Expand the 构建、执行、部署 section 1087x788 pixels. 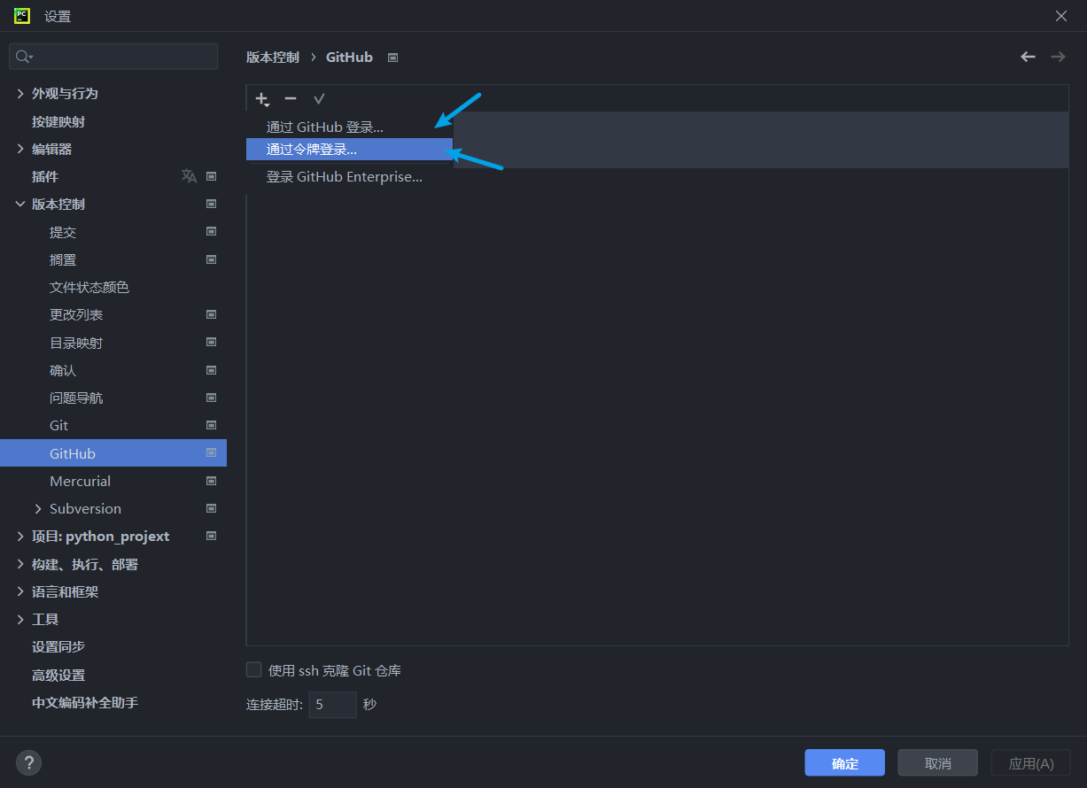20,564
